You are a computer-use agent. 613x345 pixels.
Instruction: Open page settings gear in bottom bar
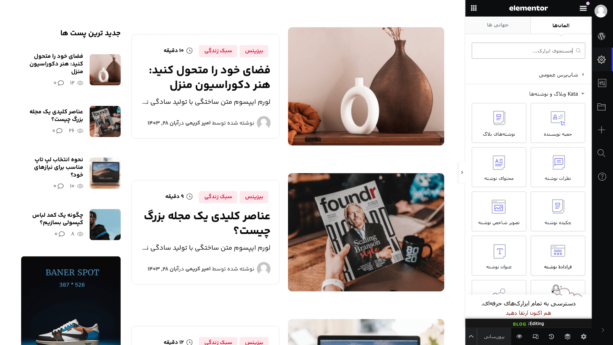584,336
